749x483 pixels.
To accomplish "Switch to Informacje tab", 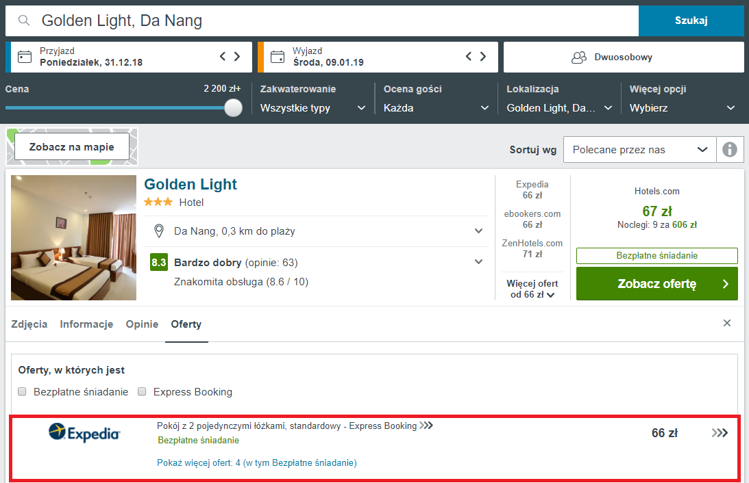I will pos(86,324).
